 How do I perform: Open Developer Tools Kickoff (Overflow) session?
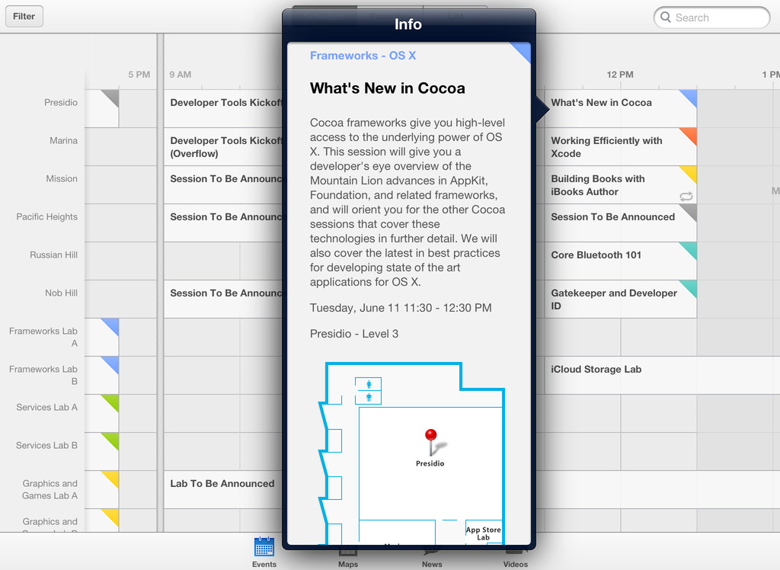(223, 147)
